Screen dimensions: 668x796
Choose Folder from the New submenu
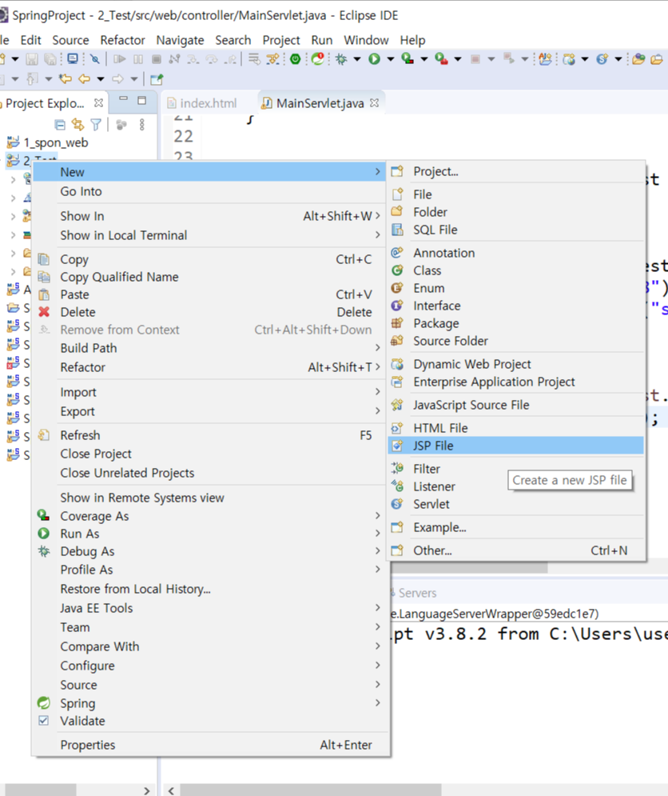click(515, 212)
